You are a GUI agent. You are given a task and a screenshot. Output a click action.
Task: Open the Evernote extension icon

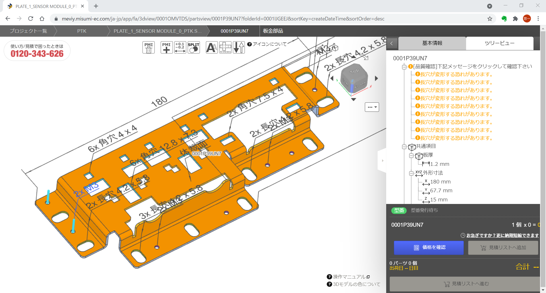pos(504,19)
